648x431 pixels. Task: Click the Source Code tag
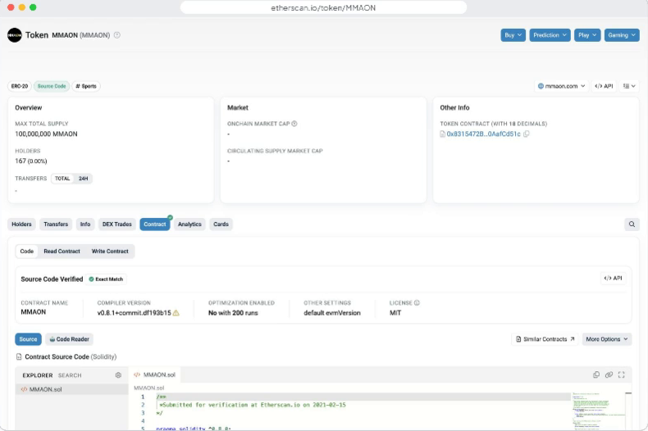pyautogui.click(x=52, y=86)
